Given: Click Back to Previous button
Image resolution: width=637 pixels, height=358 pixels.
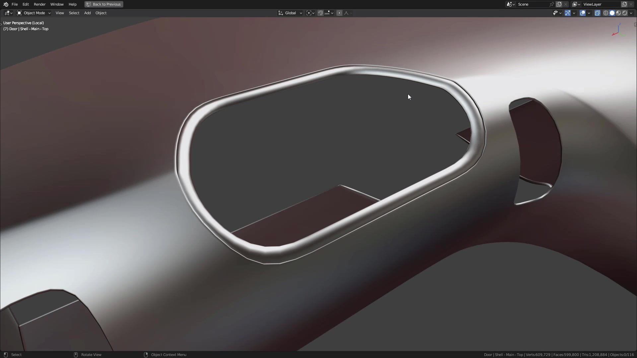Looking at the screenshot, I should coord(104,4).
